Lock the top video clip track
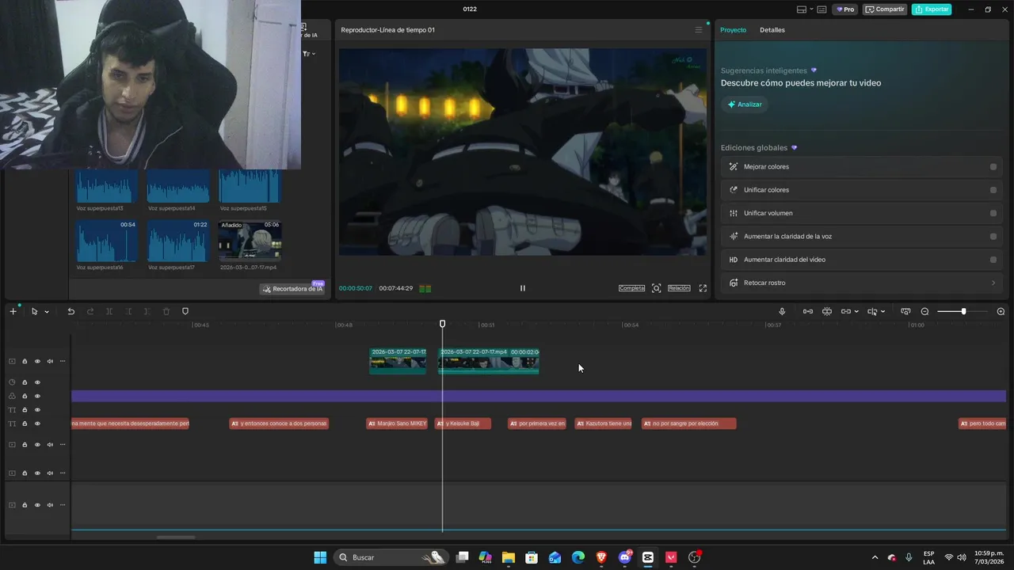The width and height of the screenshot is (1014, 570). tap(25, 361)
